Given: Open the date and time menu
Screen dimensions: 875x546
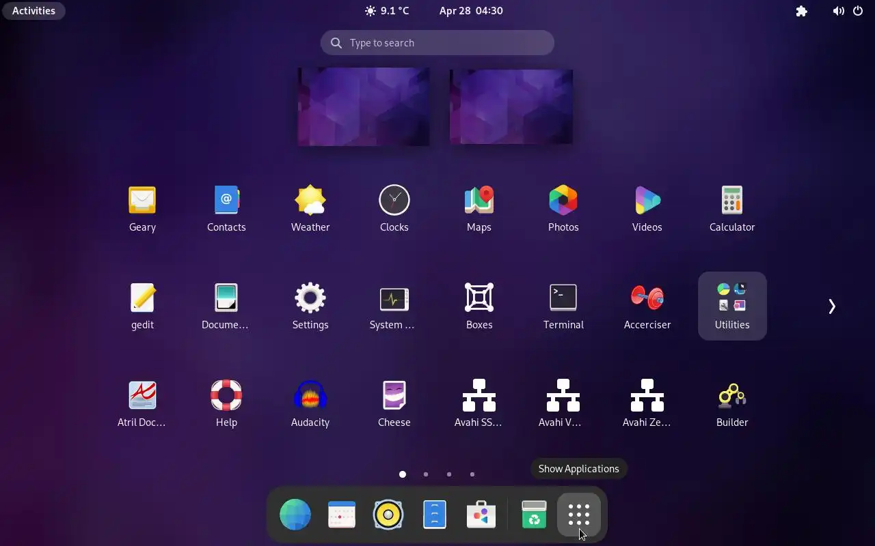Looking at the screenshot, I should (471, 11).
